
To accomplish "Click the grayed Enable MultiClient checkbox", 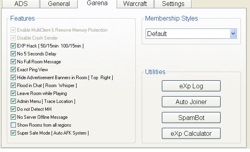I will (13, 30).
